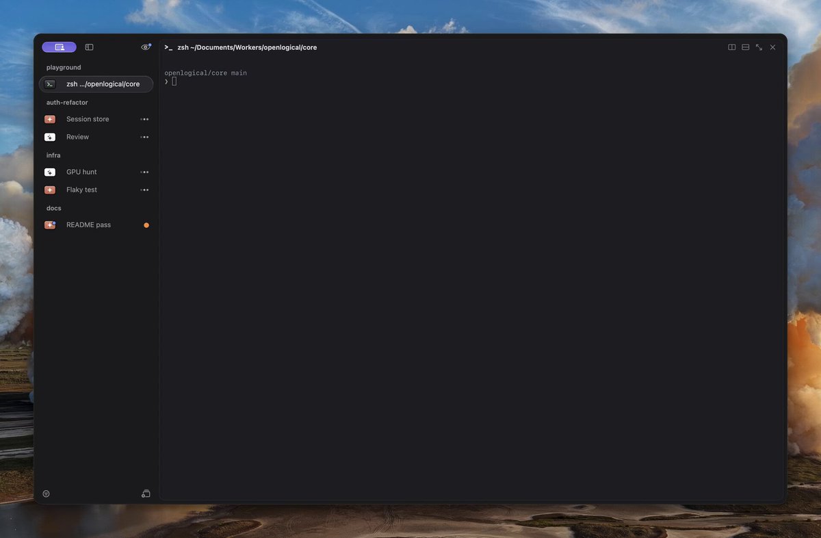
Task: Expand the pane using the diagonal arrows icon
Action: (759, 47)
